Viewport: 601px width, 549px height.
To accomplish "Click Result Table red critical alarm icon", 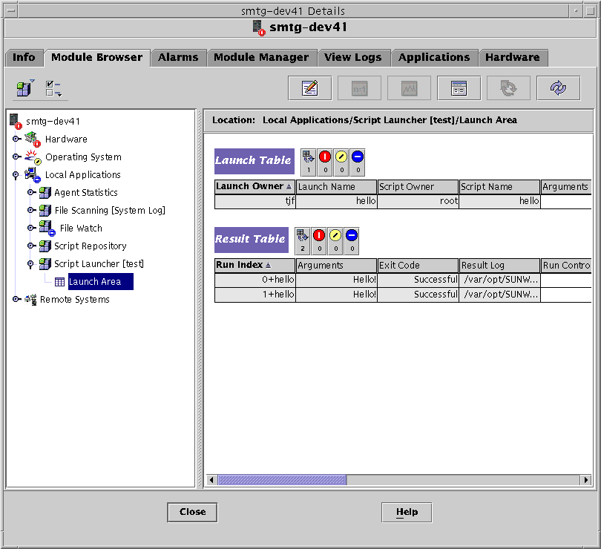I will pyautogui.click(x=319, y=241).
